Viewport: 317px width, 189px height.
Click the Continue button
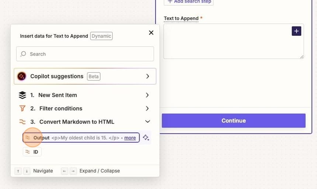pyautogui.click(x=233, y=121)
